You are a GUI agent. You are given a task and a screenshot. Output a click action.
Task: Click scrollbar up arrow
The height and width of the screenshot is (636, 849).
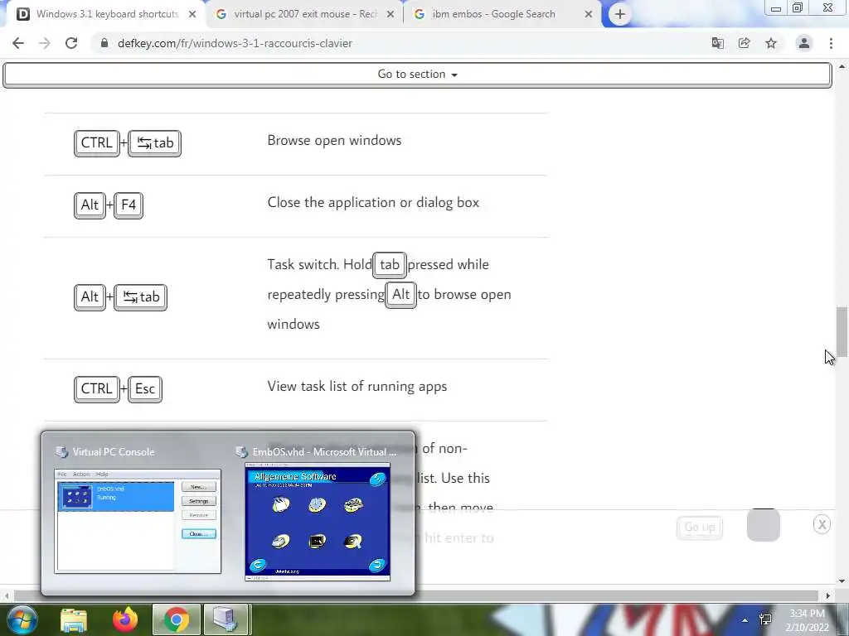(x=842, y=66)
